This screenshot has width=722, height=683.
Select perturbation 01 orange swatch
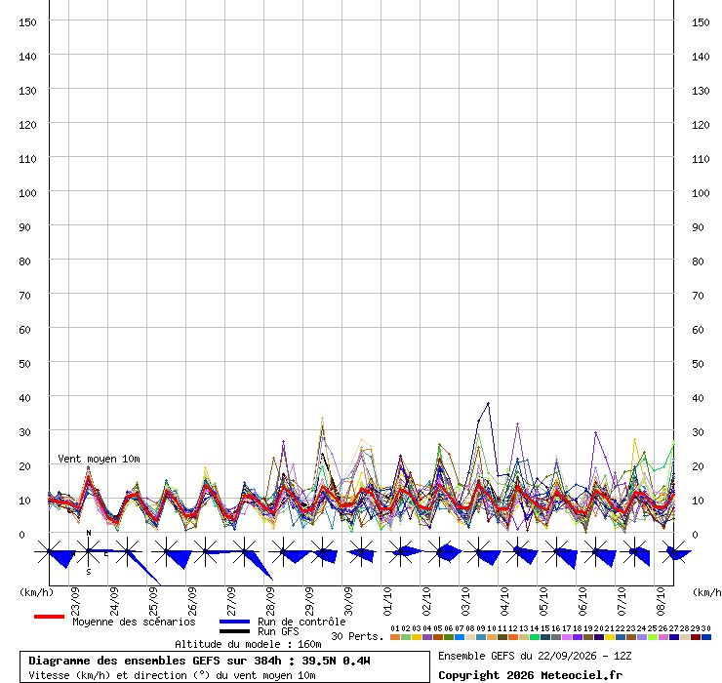(394, 637)
